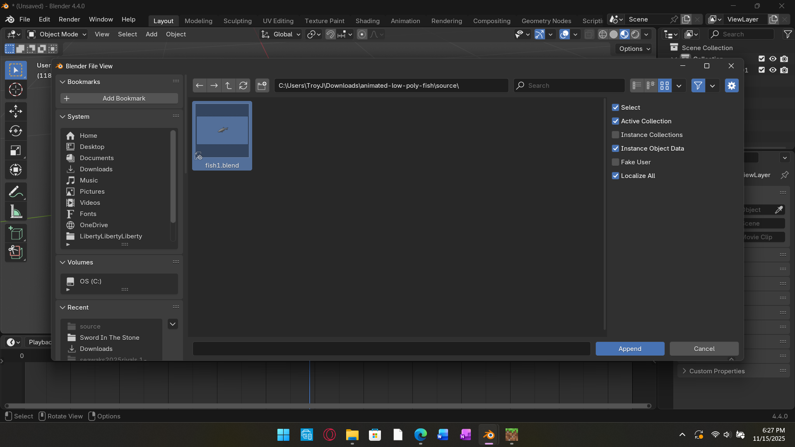The width and height of the screenshot is (795, 447).
Task: Enable Instance Collections checkbox
Action: click(615, 135)
